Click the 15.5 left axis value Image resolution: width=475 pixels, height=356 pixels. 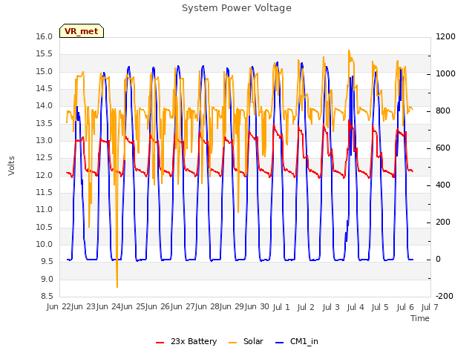coord(45,54)
